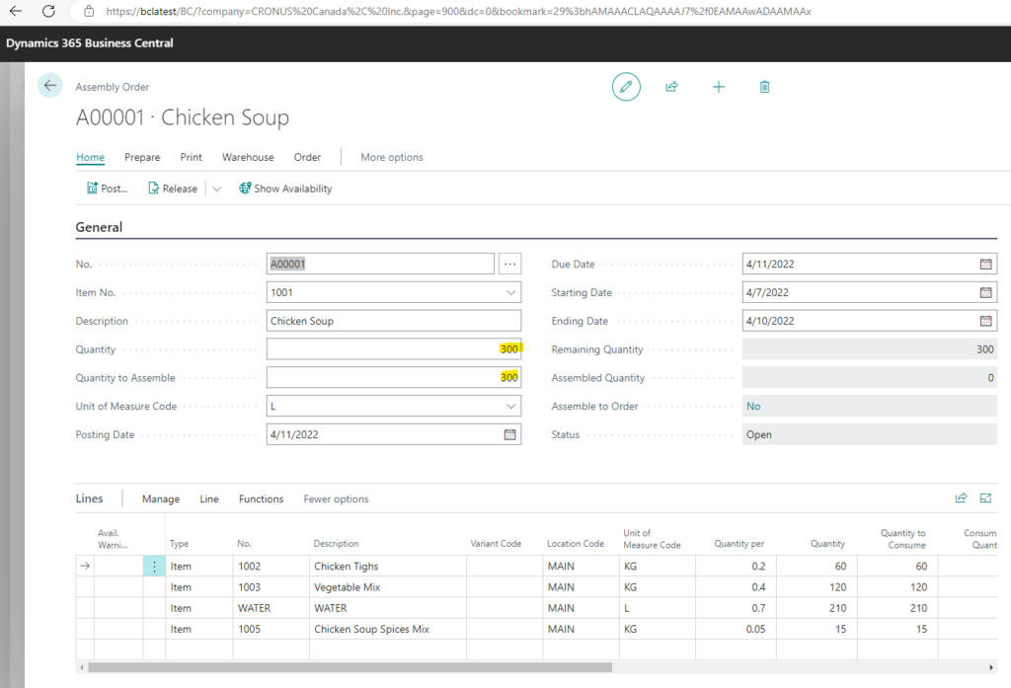Open the Functions menu in Lines
1011x688 pixels.
pyautogui.click(x=261, y=499)
